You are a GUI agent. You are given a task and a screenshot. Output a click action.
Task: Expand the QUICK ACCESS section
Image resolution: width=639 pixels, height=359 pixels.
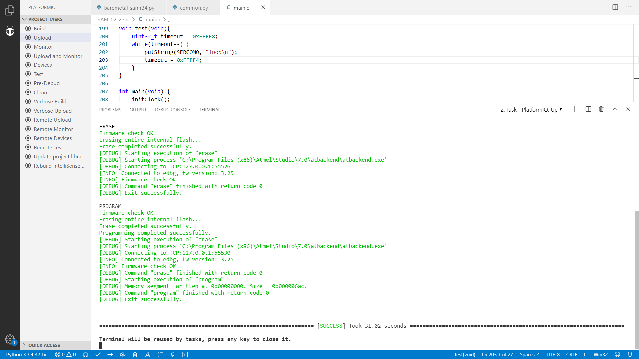point(55,345)
